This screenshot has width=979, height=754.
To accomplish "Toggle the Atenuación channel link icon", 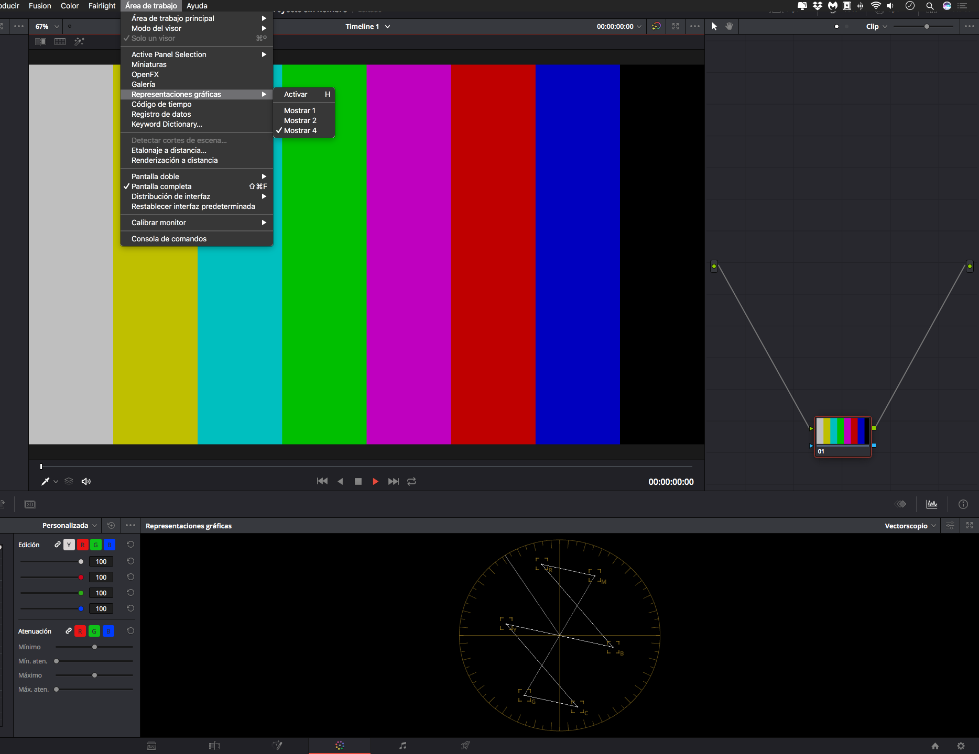I will pyautogui.click(x=69, y=631).
